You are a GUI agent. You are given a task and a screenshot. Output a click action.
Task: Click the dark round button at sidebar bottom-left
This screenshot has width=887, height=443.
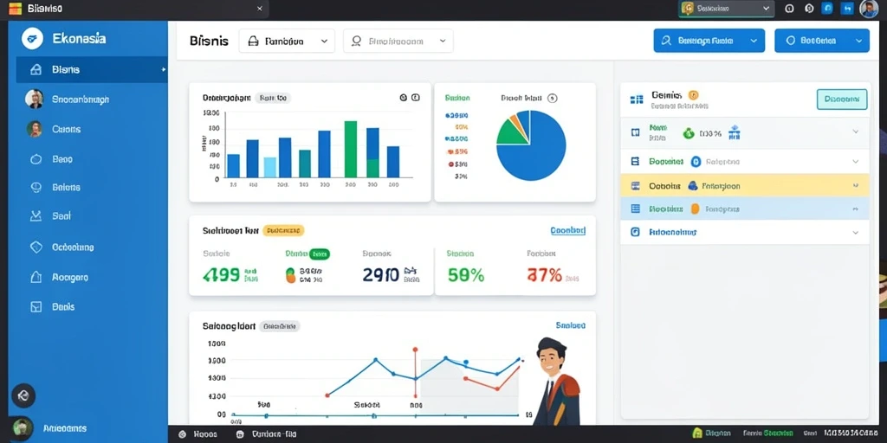tap(23, 396)
